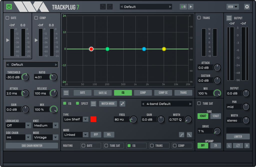
Task: Open the settings gear
Action: click(x=247, y=7)
